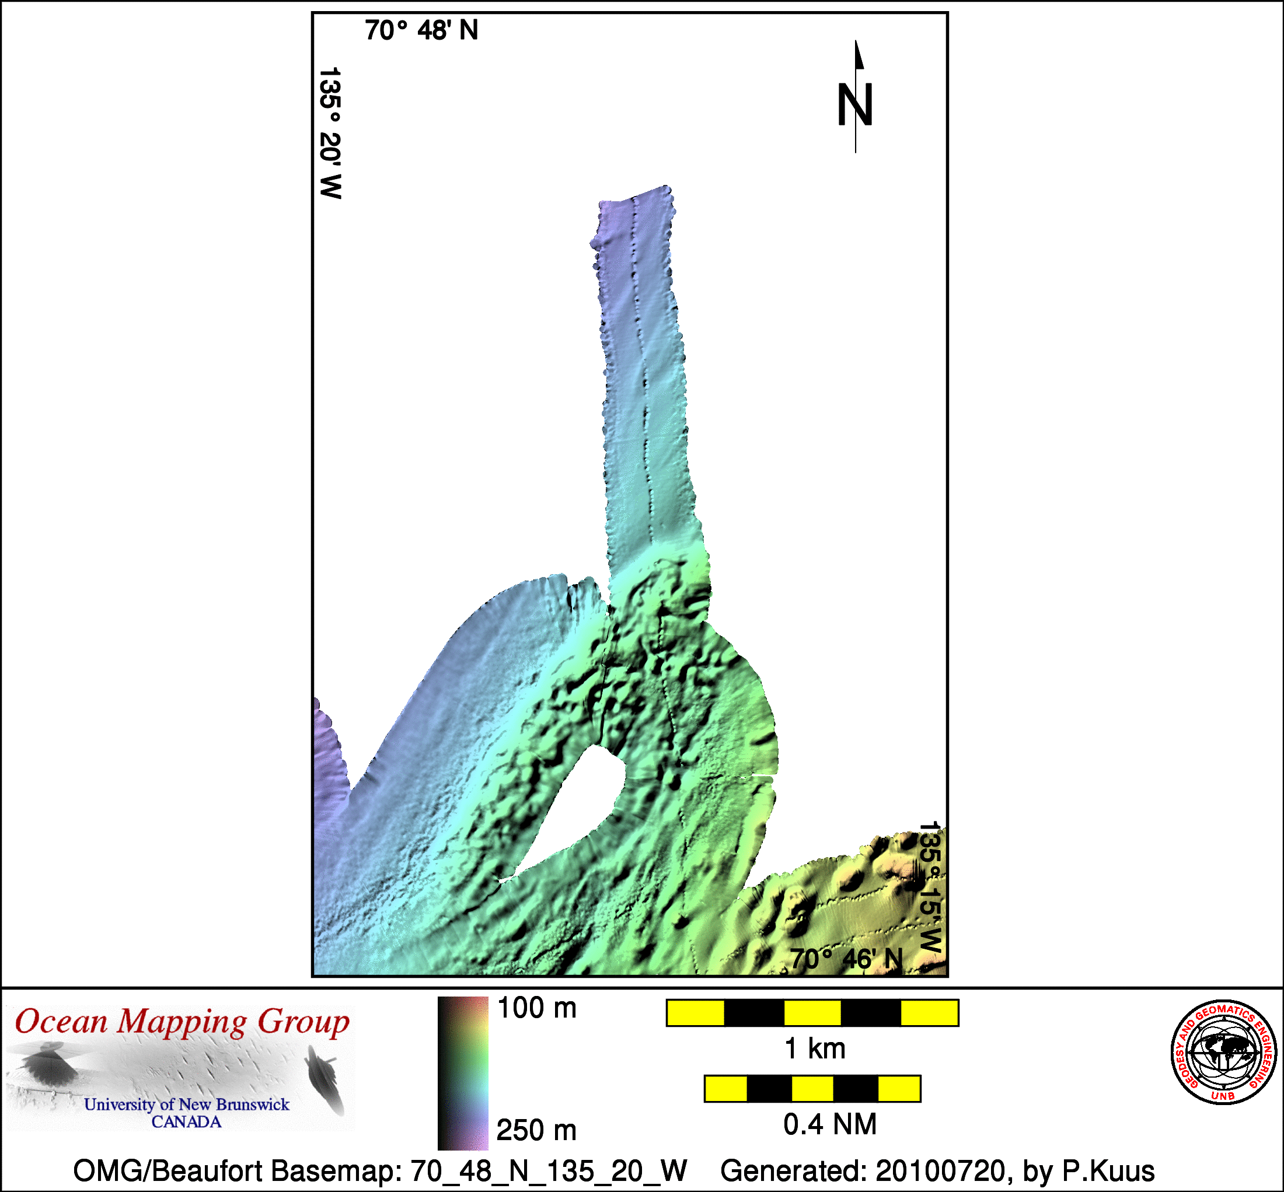Click the 135° 15' W longitude label
The image size is (1284, 1192).
coord(930,887)
